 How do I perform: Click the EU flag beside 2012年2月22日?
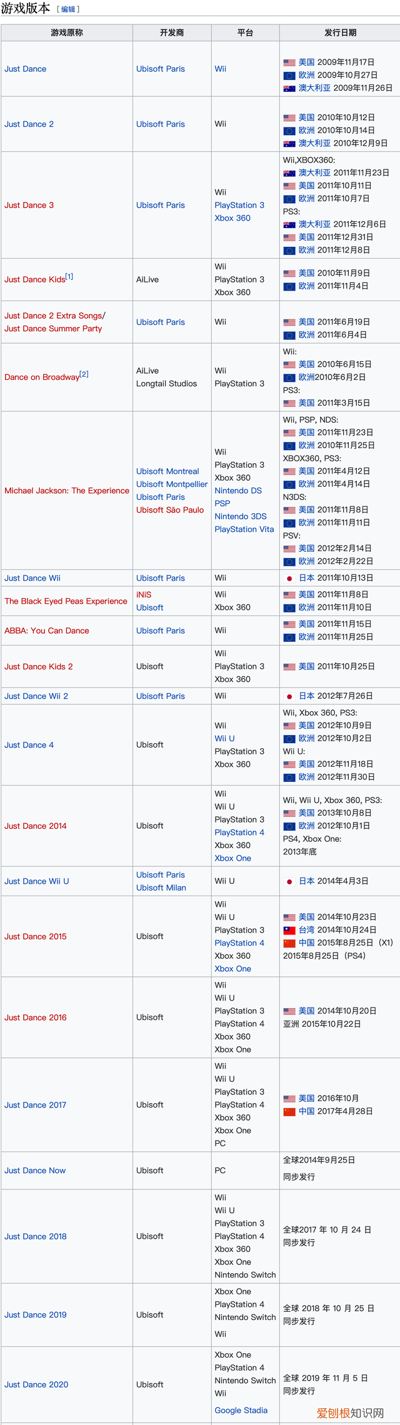(289, 561)
